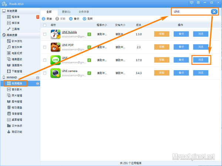Open 文件系统 file system
222x166 pixels.
point(14,126)
